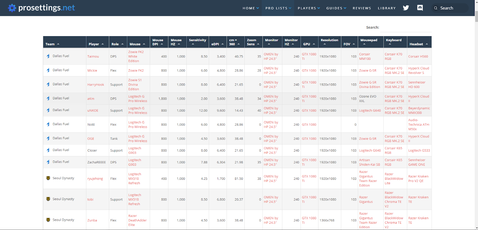Focus the top site Search box
The image size is (478, 230).
point(449,8)
